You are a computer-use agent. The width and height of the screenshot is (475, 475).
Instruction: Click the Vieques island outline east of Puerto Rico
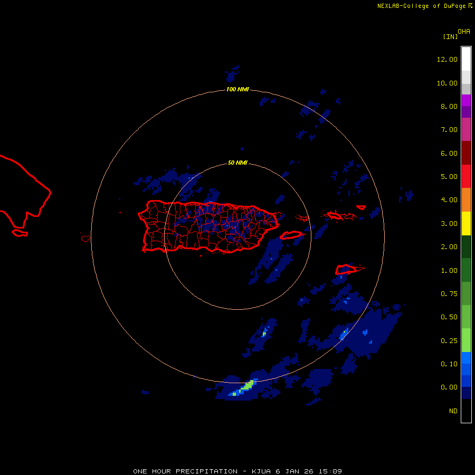point(291,235)
